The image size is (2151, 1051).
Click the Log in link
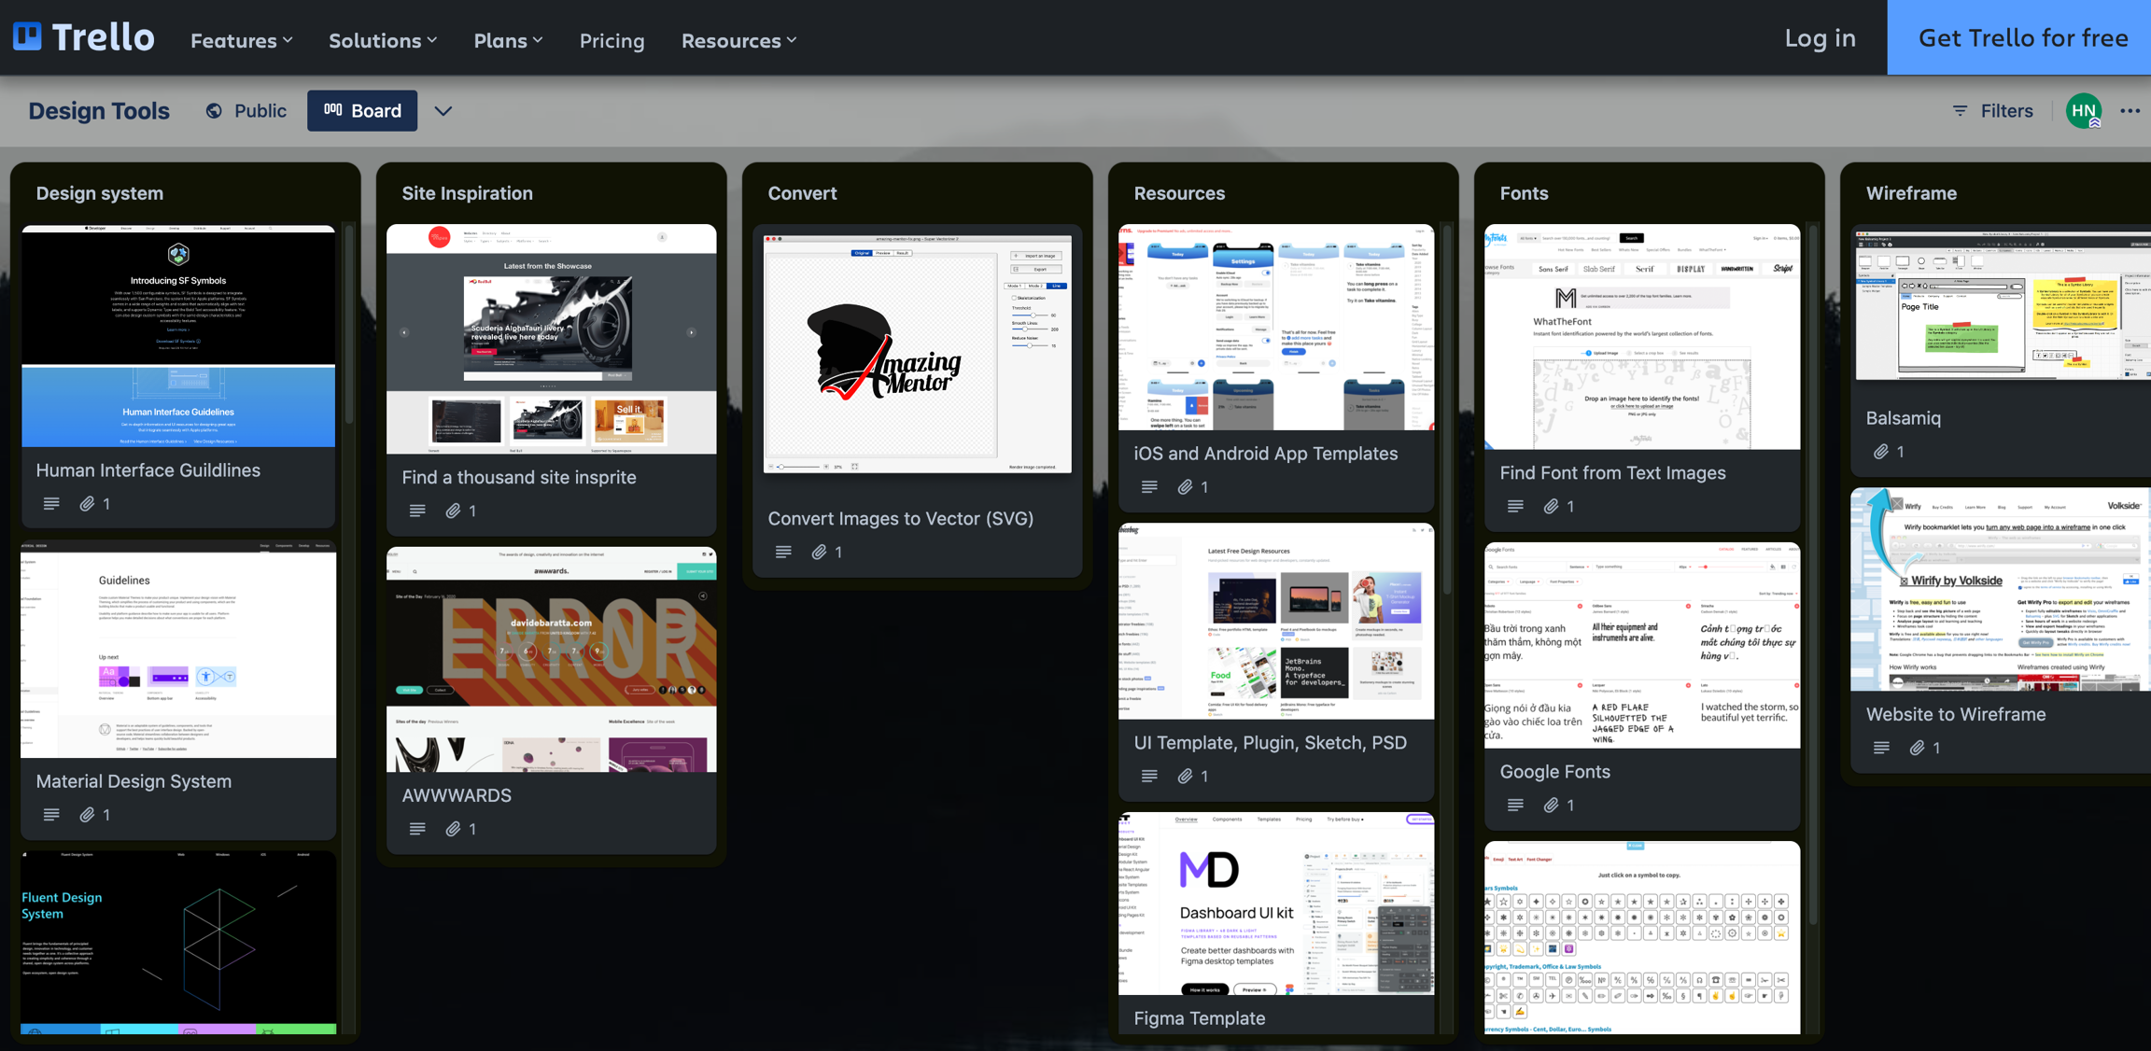(x=1820, y=38)
